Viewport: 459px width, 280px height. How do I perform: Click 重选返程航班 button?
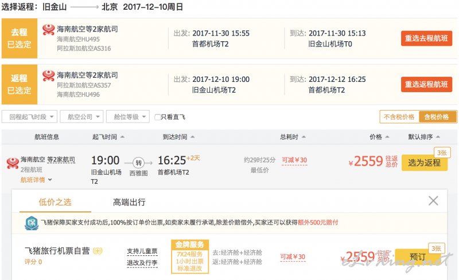426,85
